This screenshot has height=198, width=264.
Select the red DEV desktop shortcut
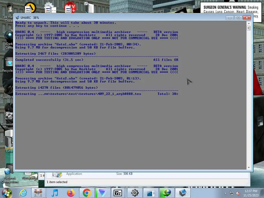pos(70,7)
